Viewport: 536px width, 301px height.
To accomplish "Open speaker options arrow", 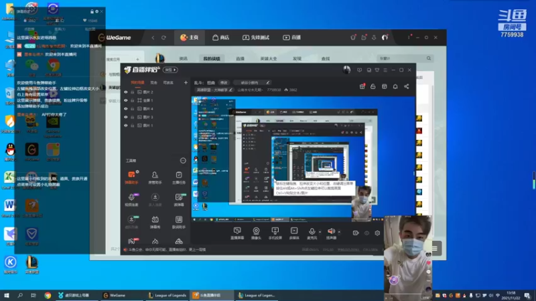I will (x=339, y=232).
